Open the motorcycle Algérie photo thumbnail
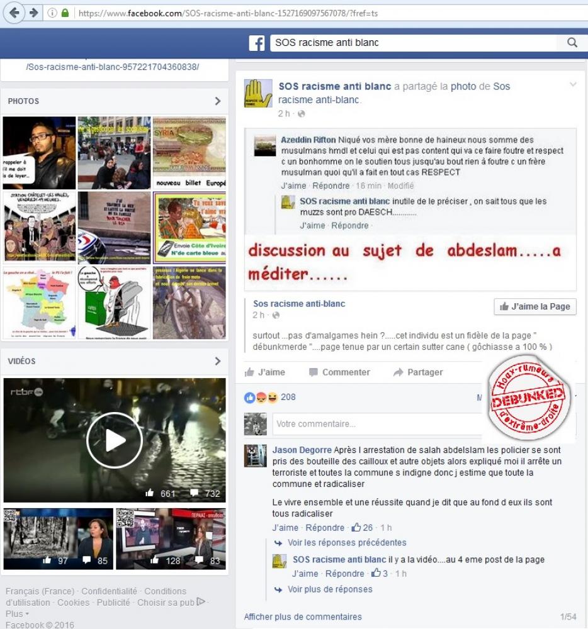 [x=189, y=303]
